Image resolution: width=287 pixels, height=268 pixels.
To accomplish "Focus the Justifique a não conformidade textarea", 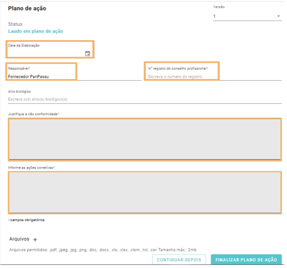I will (x=145, y=139).
